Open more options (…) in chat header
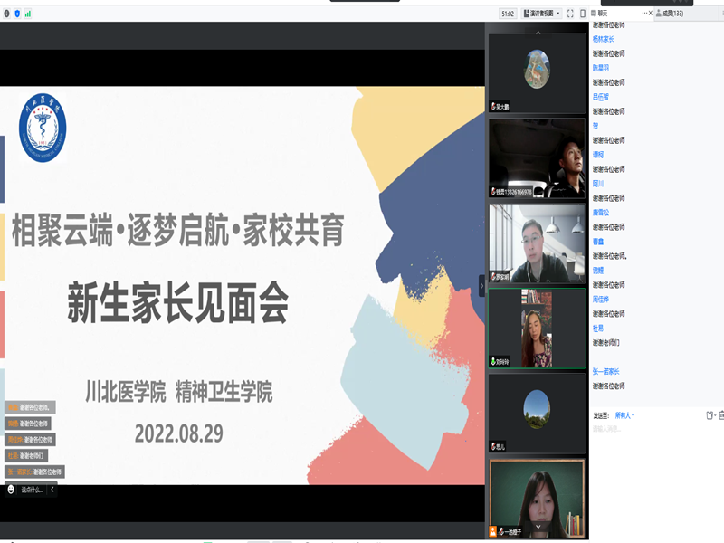Screen dimensions: 724x543 [644, 13]
